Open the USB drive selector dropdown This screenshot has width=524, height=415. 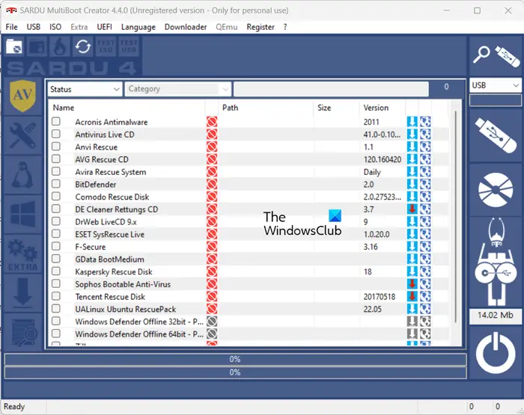point(496,85)
